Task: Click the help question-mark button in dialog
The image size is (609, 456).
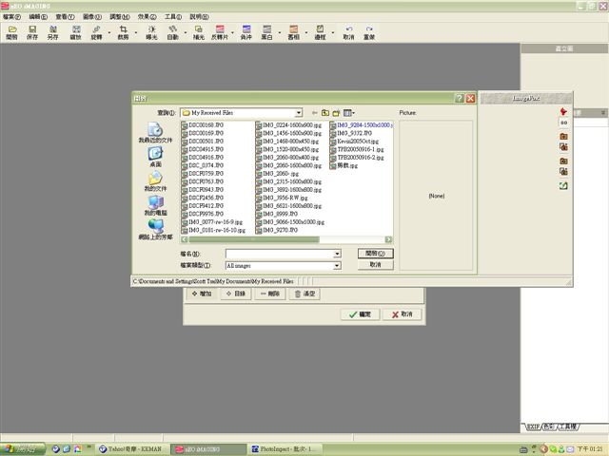Action: [460, 98]
